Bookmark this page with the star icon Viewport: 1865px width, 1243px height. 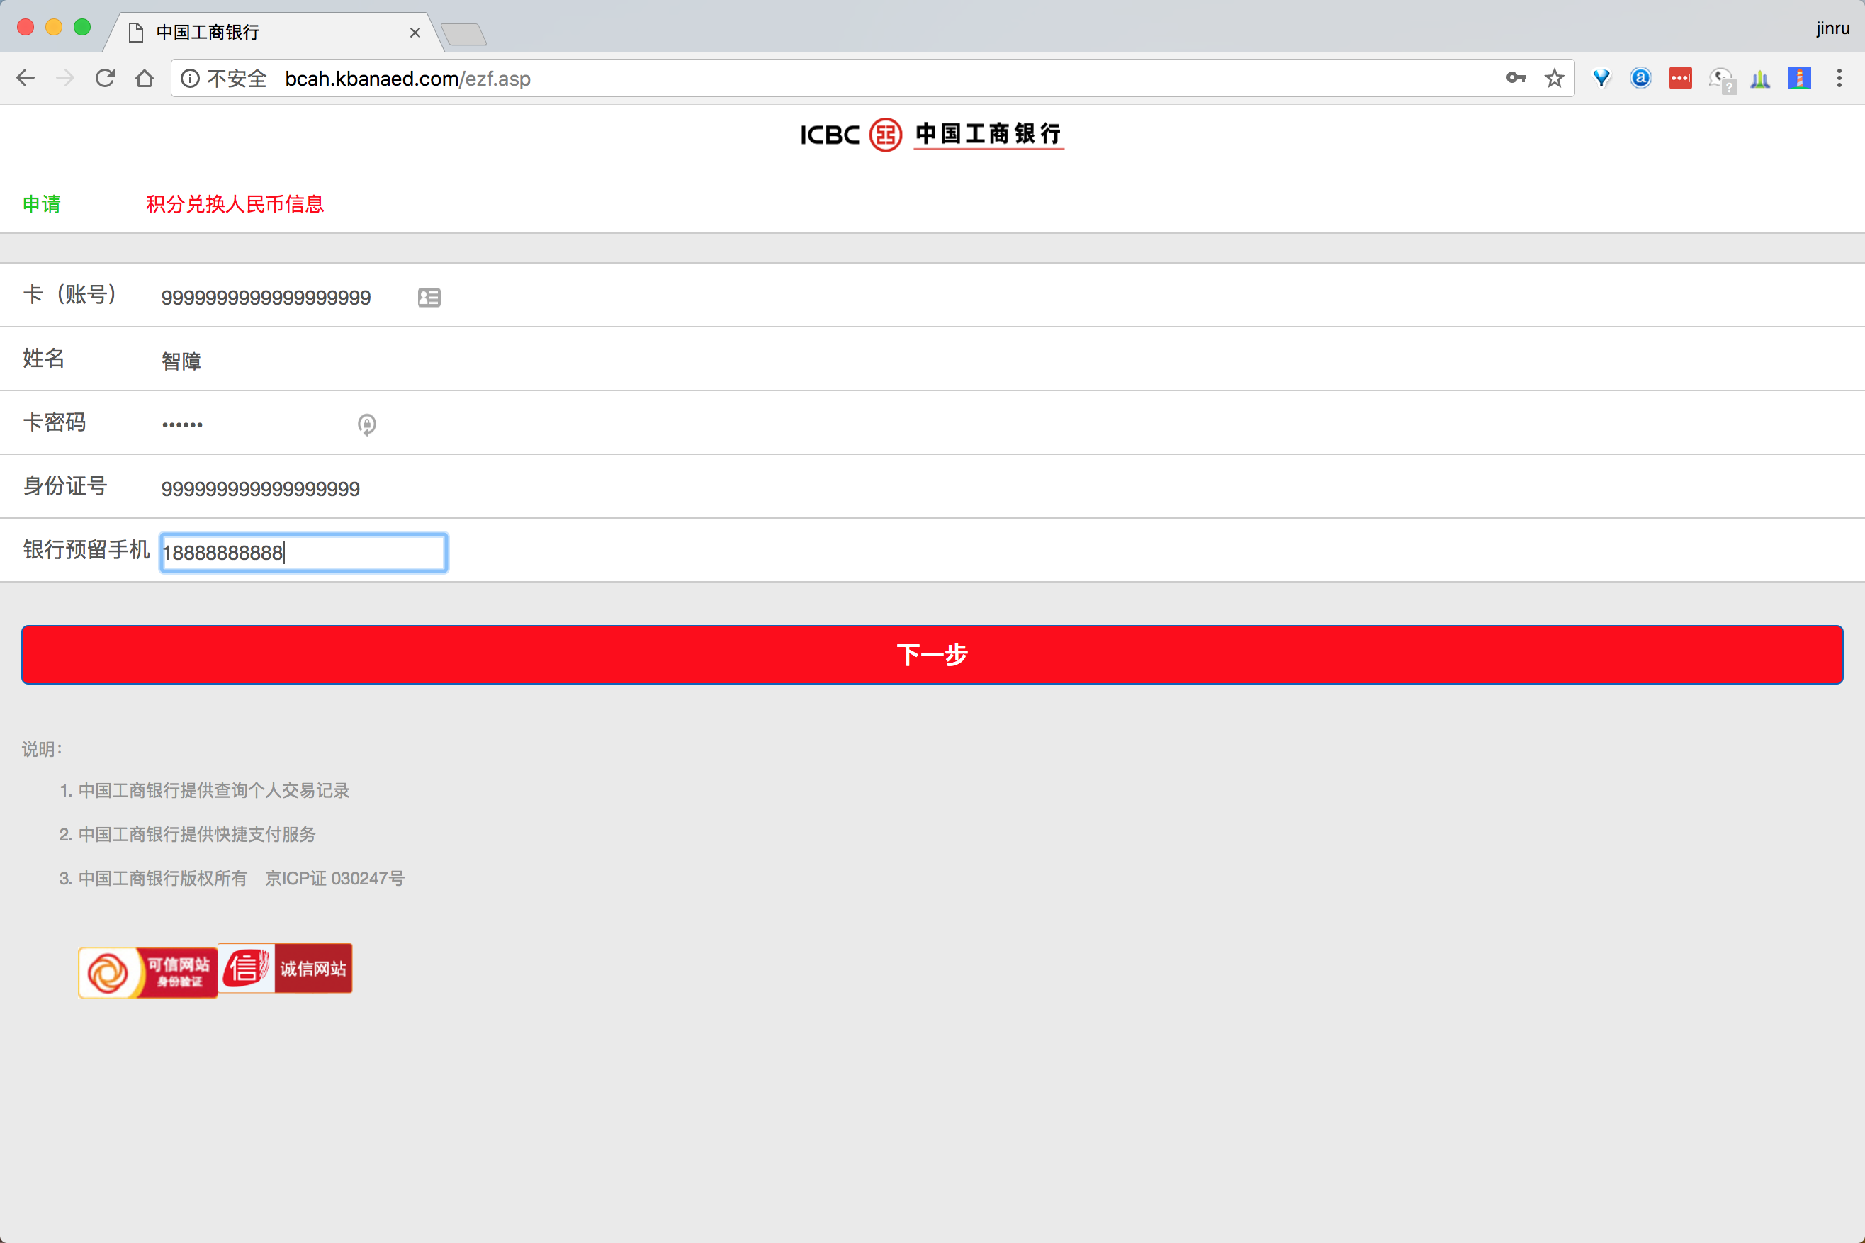coord(1555,78)
